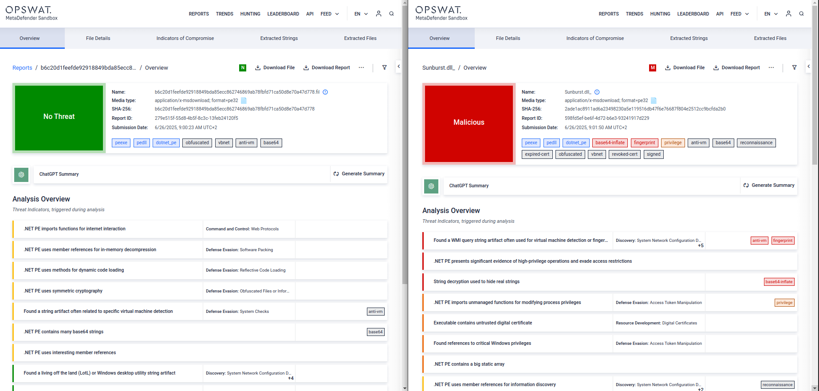The height and width of the screenshot is (391, 819).
Task: Click filter icon in right Sunburst report toolbar
Action: (x=795, y=67)
